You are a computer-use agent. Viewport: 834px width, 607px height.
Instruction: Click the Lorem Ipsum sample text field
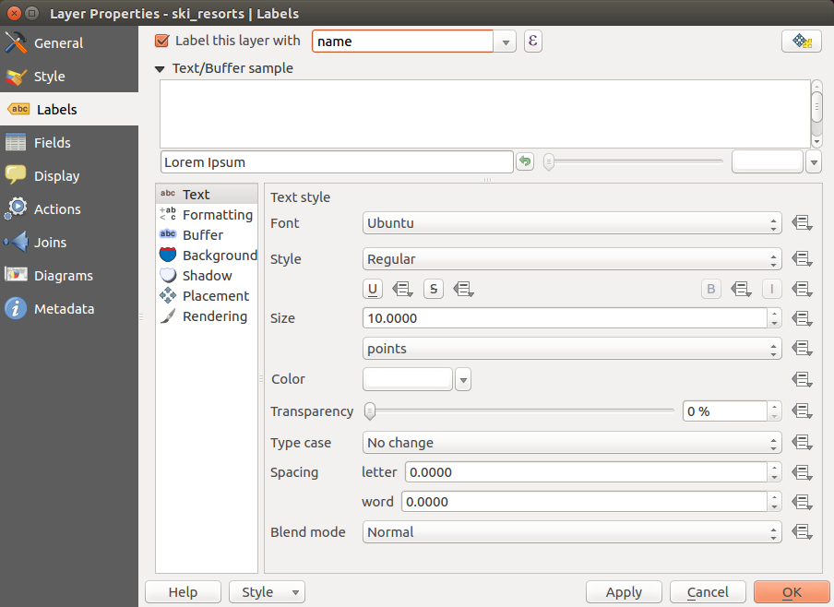[x=336, y=162]
